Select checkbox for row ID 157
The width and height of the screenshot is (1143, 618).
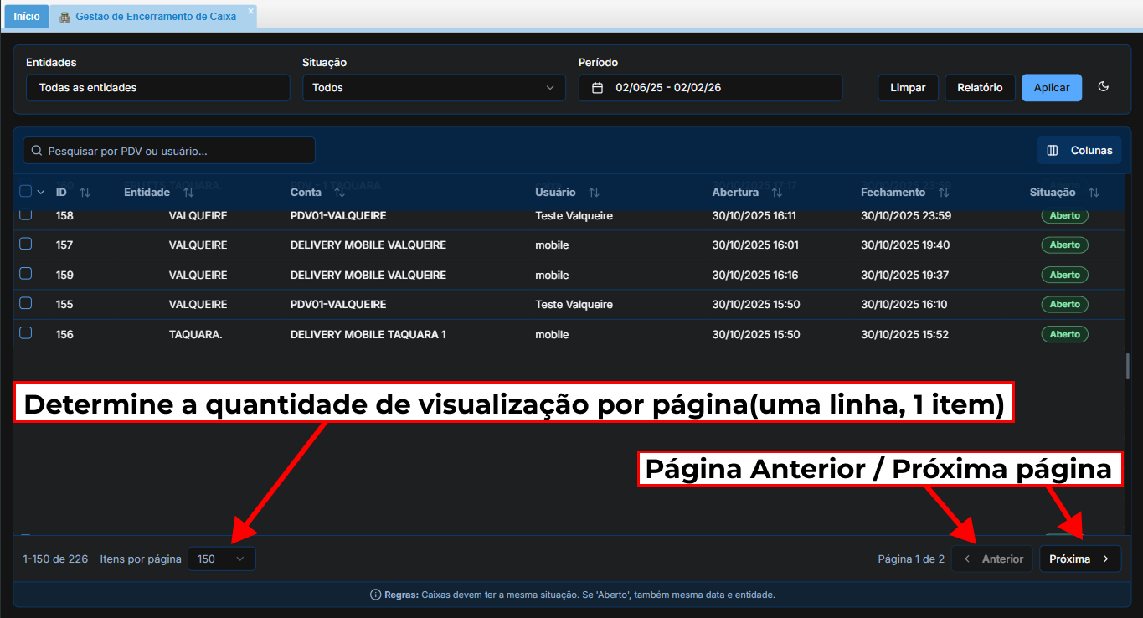pyautogui.click(x=26, y=245)
